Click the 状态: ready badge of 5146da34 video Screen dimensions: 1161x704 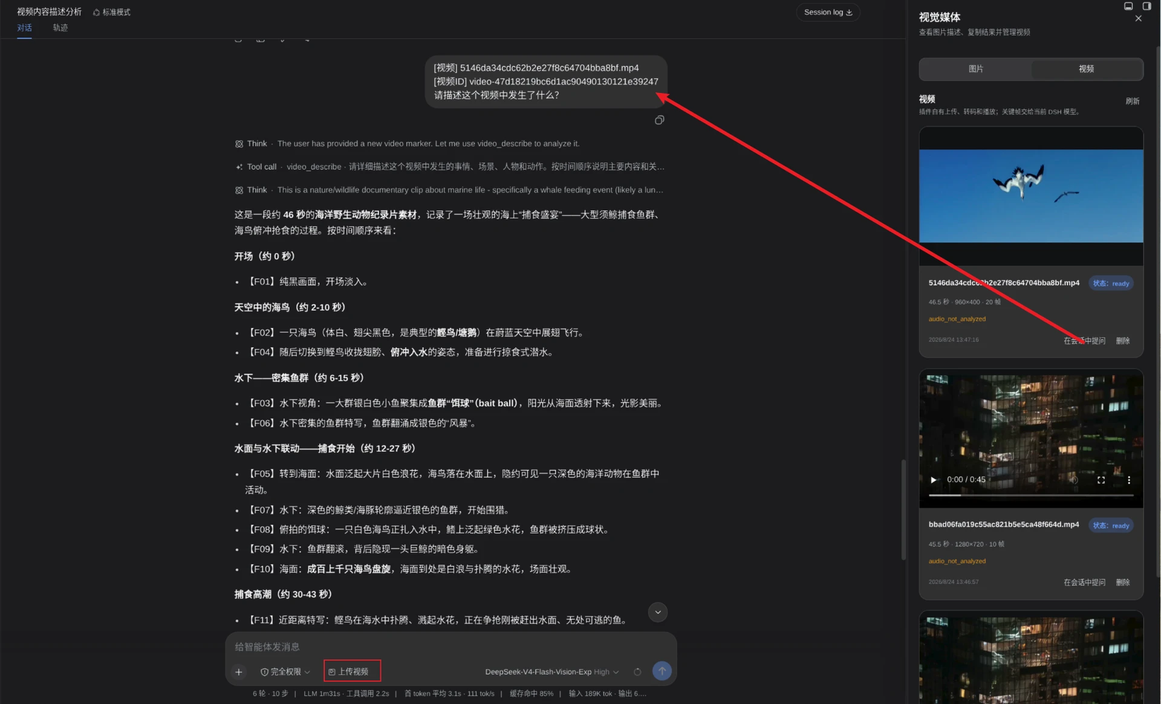[x=1111, y=283]
